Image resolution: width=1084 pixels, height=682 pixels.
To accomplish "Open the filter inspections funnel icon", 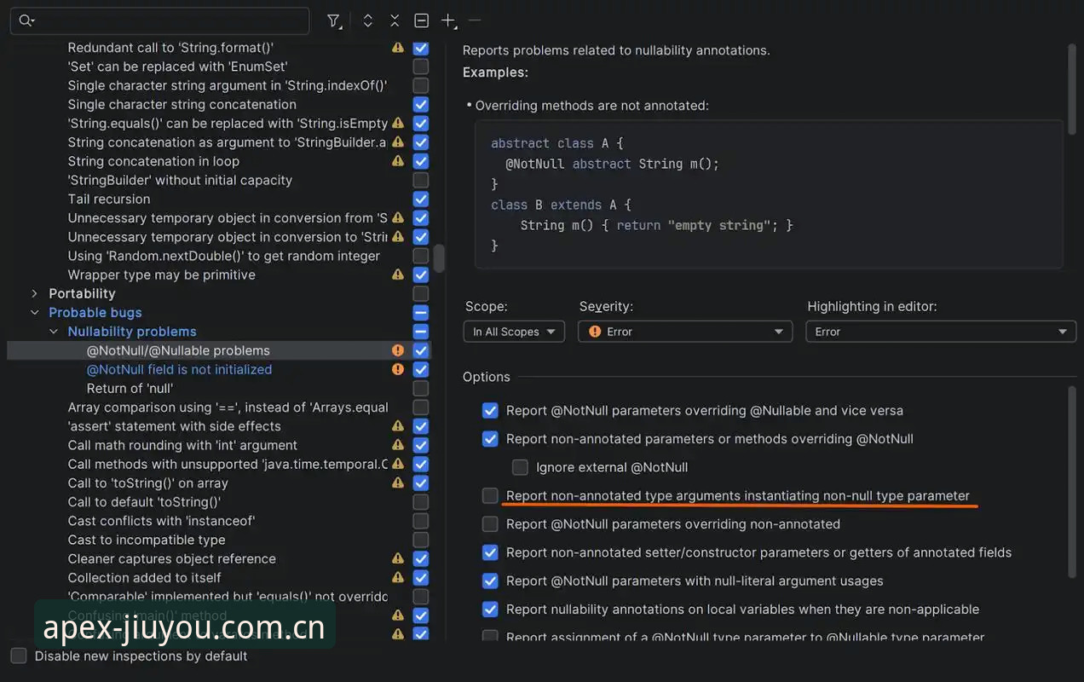I will (334, 20).
